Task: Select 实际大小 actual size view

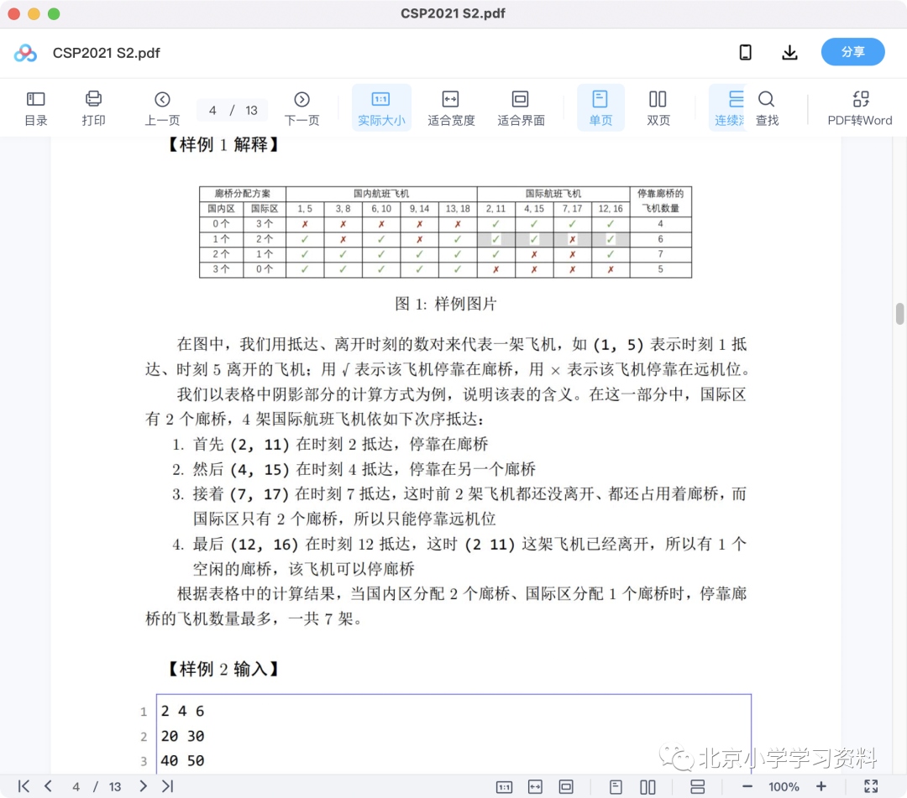Action: [x=381, y=108]
